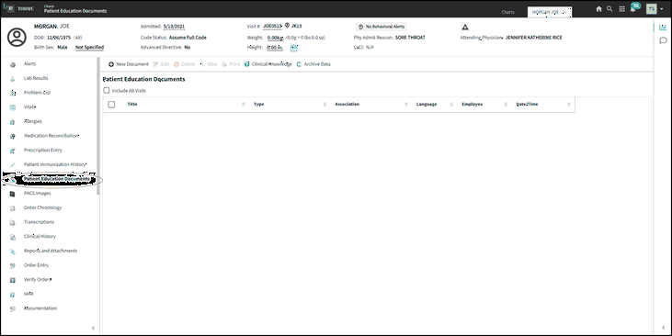This screenshot has width=672, height=336.
Task: Open Lab Results in the sidebar menu
Action: point(36,78)
